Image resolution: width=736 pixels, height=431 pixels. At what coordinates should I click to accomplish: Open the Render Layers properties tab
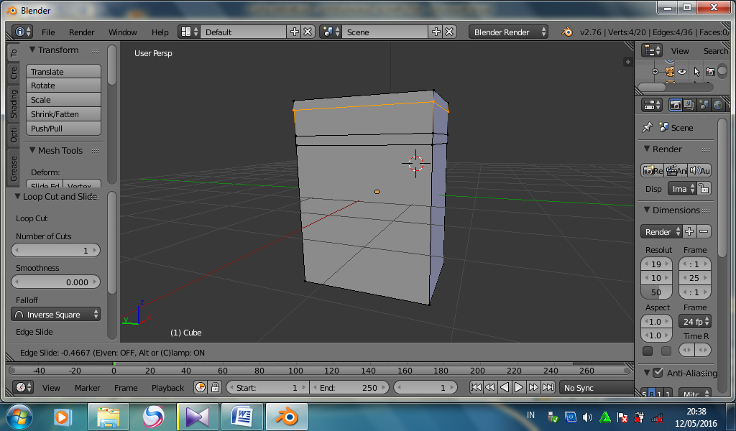coord(688,104)
